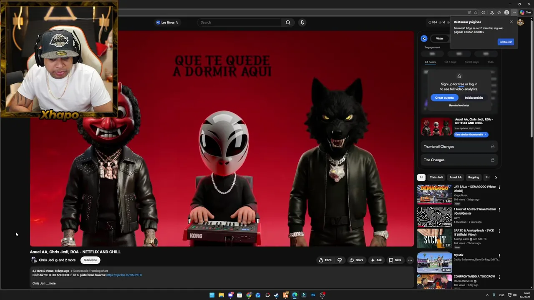534x300 pixels.
Task: Click the Title Changes lock icon
Action: click(x=493, y=160)
